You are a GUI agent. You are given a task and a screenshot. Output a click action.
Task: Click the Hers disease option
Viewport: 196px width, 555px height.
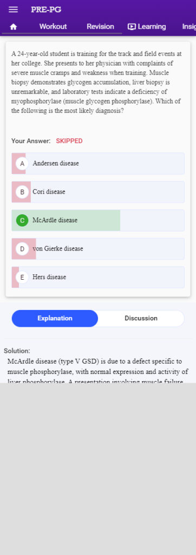click(98, 277)
